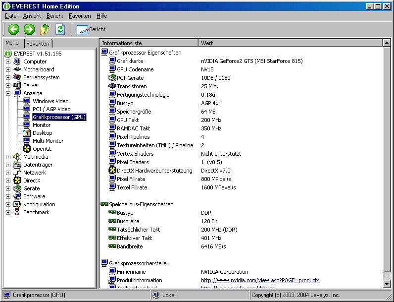The width and height of the screenshot is (394, 302).
Task: Click the green Forward arrow toolbar icon
Action: (x=29, y=29)
